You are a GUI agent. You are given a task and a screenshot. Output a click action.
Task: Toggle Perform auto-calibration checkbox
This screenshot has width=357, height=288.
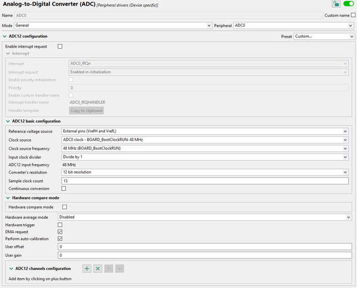(60, 239)
